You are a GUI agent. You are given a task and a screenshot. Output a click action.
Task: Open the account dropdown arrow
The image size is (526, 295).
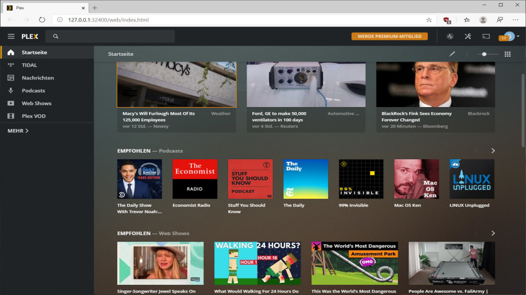[x=518, y=36]
